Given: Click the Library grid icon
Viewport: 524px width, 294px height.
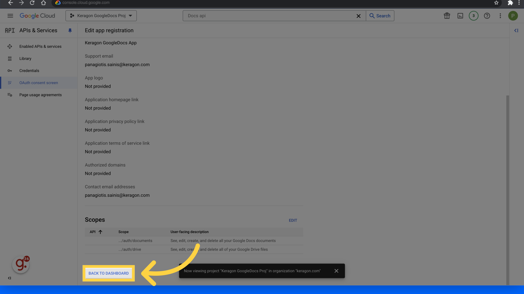Looking at the screenshot, I should pyautogui.click(x=10, y=59).
